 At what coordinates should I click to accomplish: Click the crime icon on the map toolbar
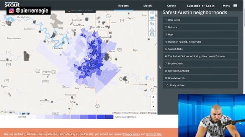tap(152, 24)
